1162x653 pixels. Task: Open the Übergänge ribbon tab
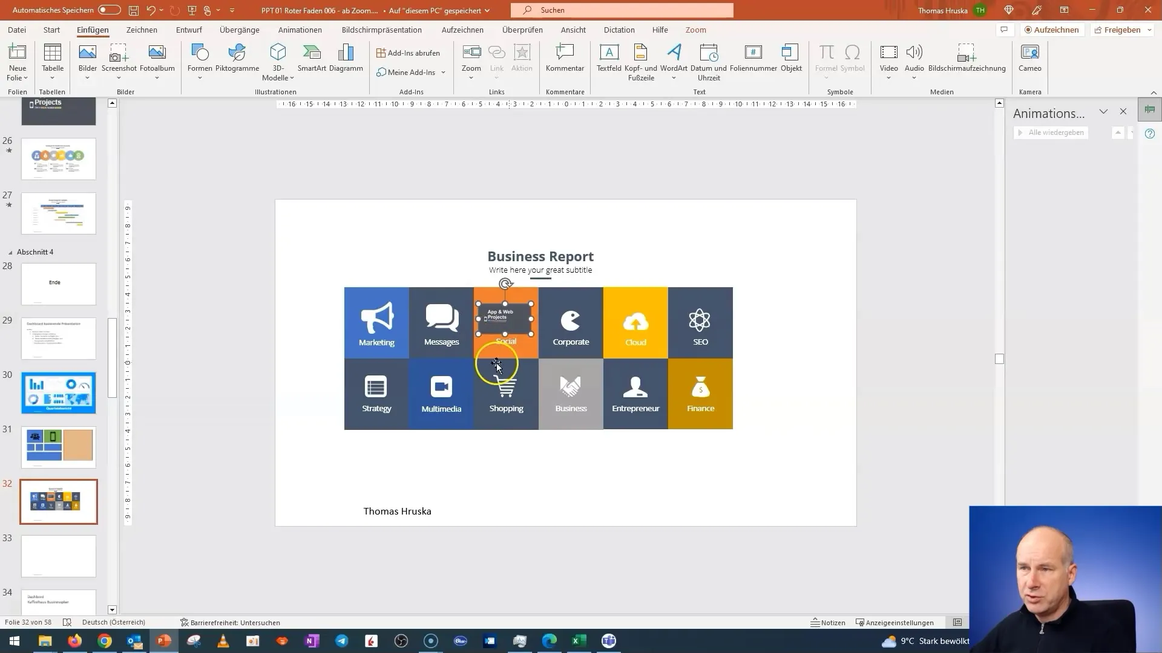240,30
